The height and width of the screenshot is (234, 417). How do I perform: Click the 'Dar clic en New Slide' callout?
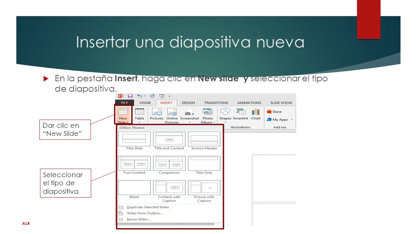pos(65,130)
